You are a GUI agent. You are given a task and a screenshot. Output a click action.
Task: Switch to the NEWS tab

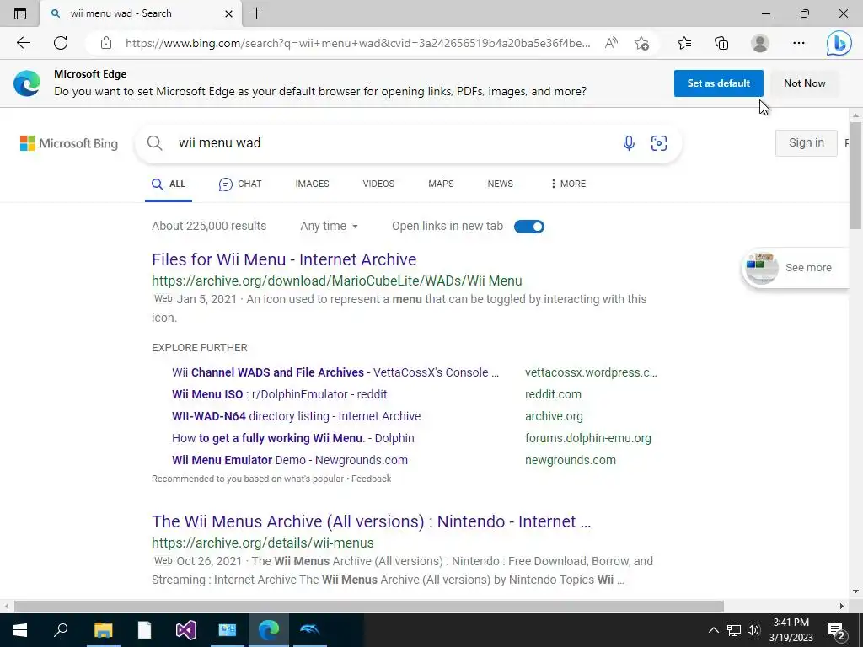[500, 184]
